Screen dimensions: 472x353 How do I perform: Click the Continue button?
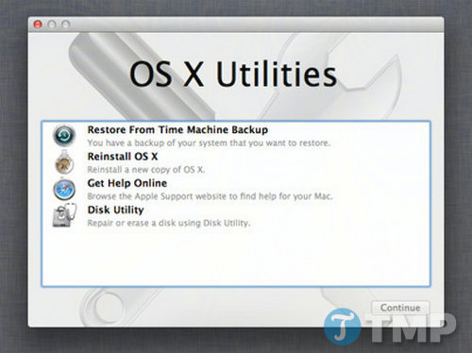pos(400,308)
